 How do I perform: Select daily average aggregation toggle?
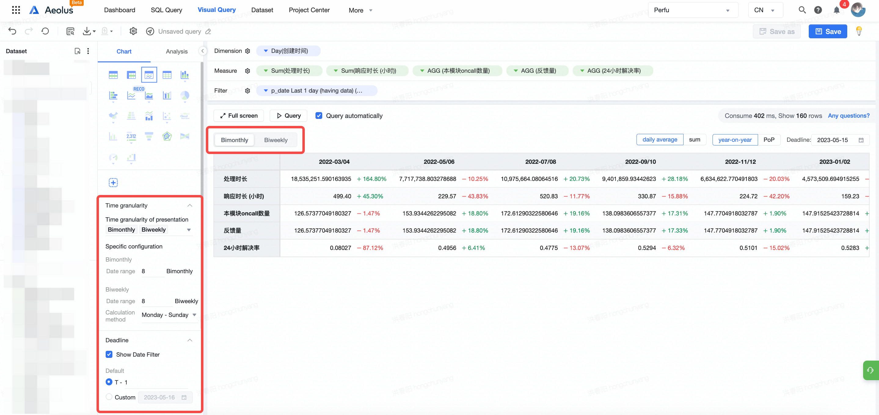[660, 140]
